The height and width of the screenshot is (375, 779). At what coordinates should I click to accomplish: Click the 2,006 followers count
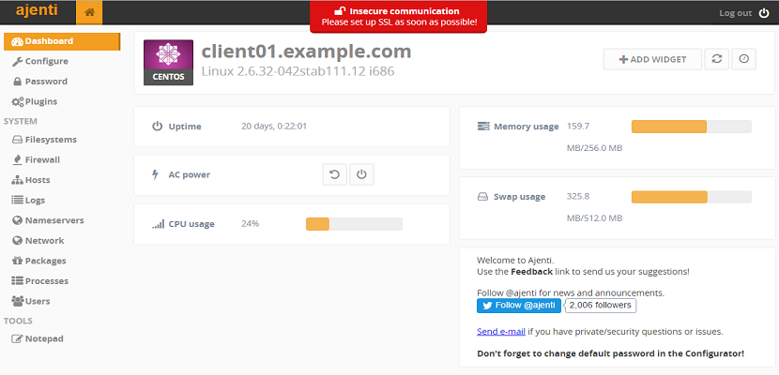tap(601, 306)
